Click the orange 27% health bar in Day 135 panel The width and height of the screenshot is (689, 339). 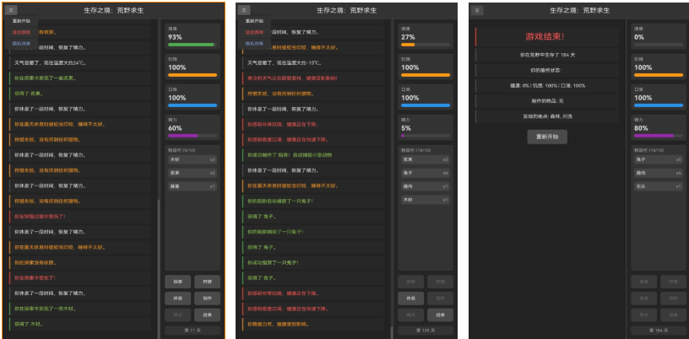click(x=426, y=45)
